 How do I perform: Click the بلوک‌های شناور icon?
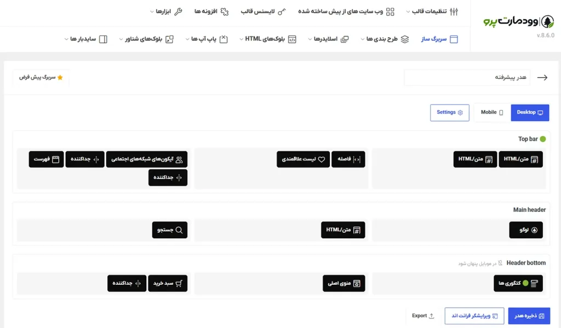point(169,39)
